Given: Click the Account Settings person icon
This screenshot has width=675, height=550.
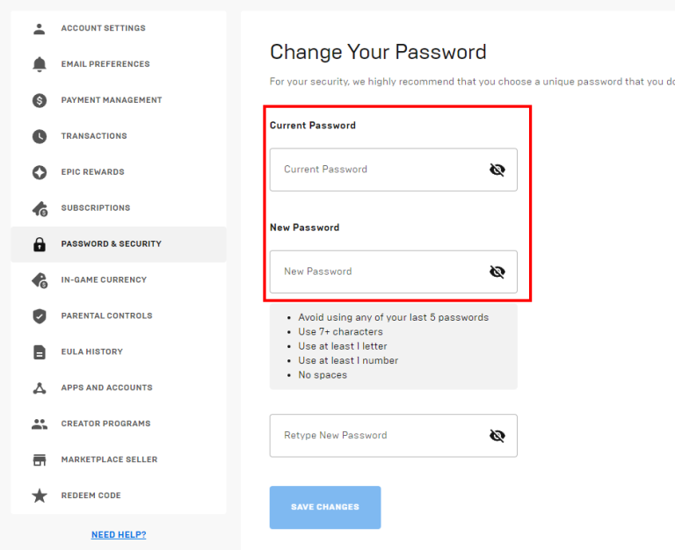Looking at the screenshot, I should [x=40, y=28].
